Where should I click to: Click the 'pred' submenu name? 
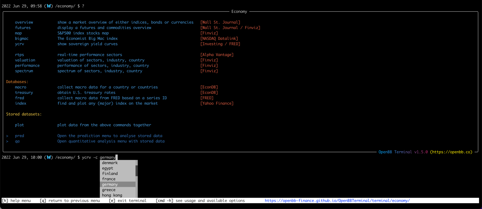click(19, 136)
